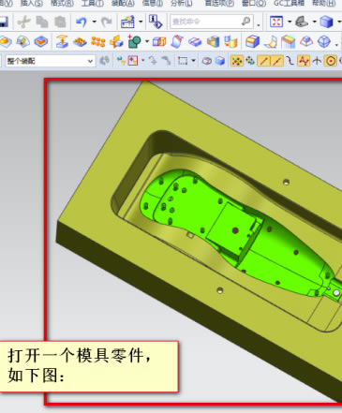The height and width of the screenshot is (413, 342).
Task: Click the Cut scissors icon
Action: (23, 22)
